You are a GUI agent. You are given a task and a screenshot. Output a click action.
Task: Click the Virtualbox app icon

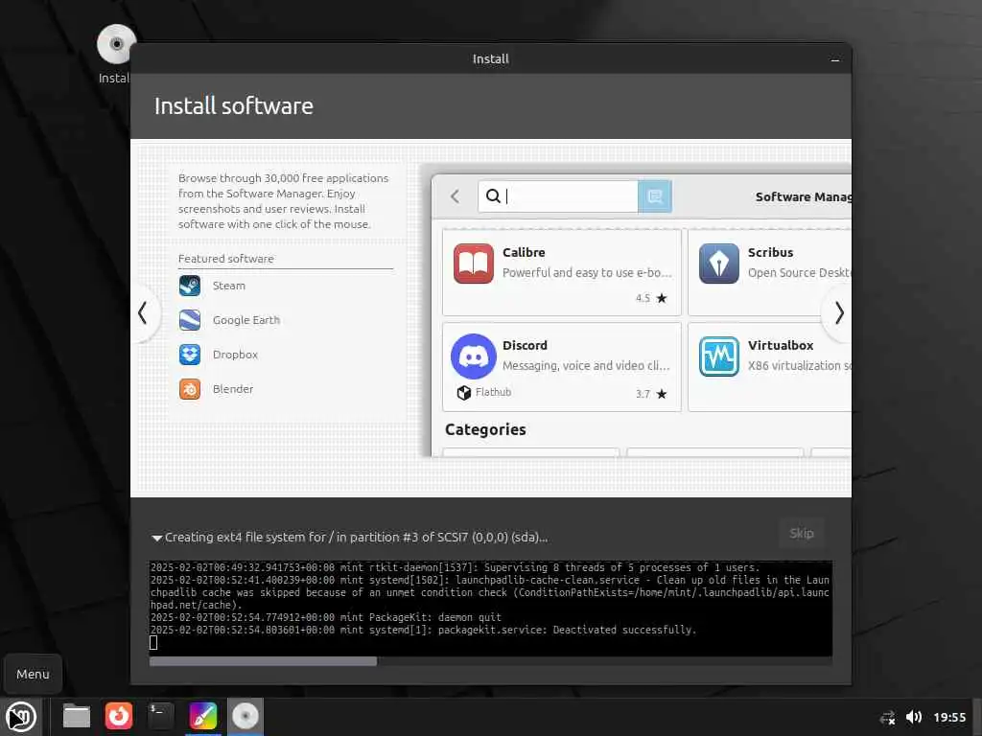click(x=719, y=356)
